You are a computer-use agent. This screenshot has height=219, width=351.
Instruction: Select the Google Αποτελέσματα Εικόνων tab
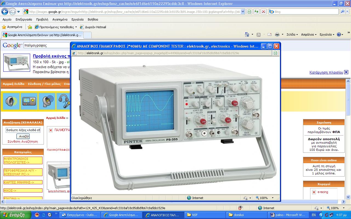(42, 35)
